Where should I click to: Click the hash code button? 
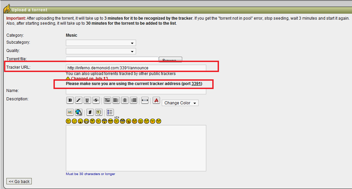(90, 112)
